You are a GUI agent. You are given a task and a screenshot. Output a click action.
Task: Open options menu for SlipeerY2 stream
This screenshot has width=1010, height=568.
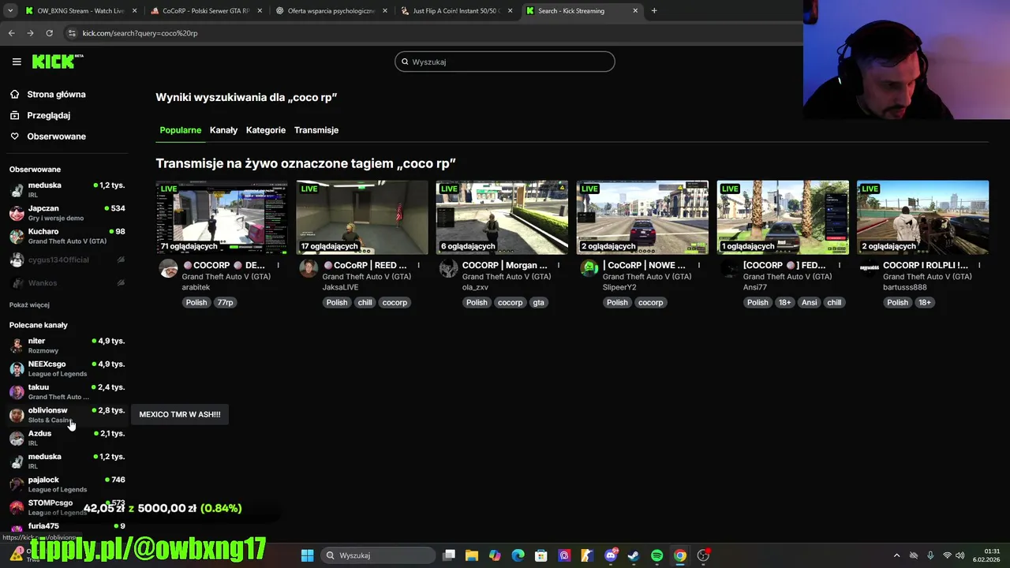tap(698, 266)
